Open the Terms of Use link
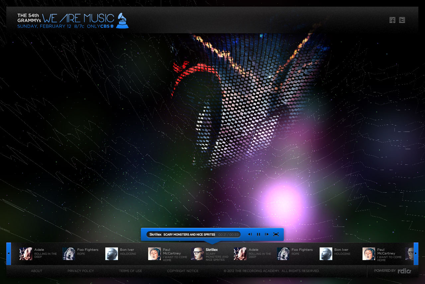Screen dimensions: 425x284 [131, 271]
